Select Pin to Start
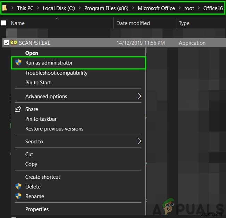Viewport: 226px width, 218px height. 78,83
